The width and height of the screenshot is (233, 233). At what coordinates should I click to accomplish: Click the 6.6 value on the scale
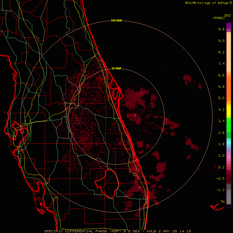tap(221, 75)
